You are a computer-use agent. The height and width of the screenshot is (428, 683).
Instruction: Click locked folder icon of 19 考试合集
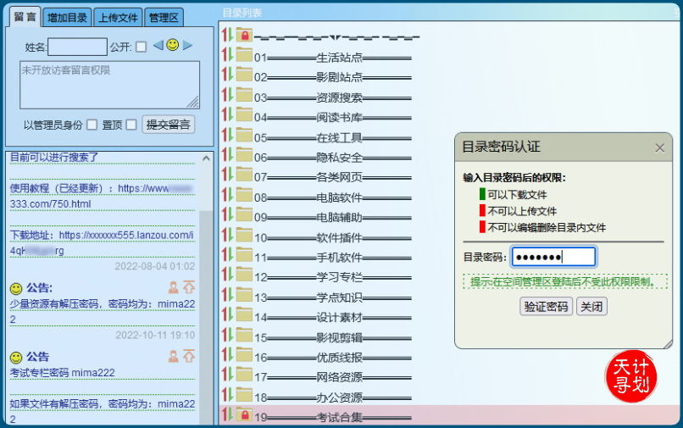(x=244, y=414)
